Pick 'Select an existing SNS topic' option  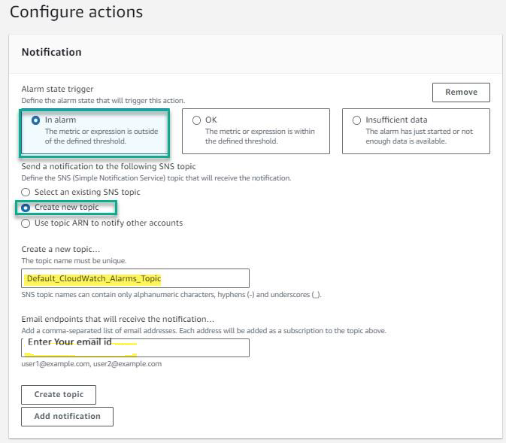pos(26,192)
